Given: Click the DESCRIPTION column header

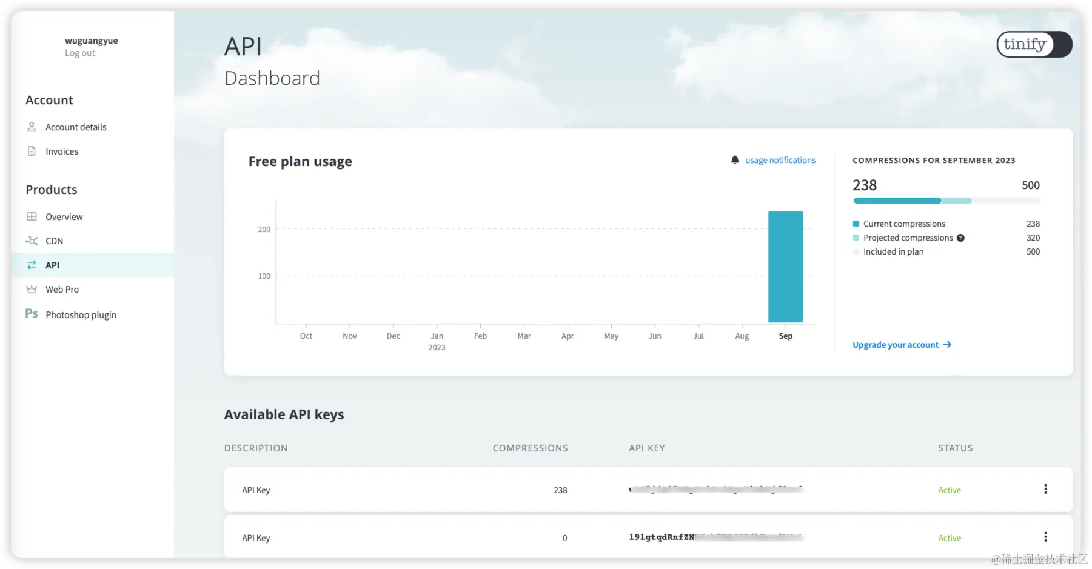Looking at the screenshot, I should click(256, 448).
